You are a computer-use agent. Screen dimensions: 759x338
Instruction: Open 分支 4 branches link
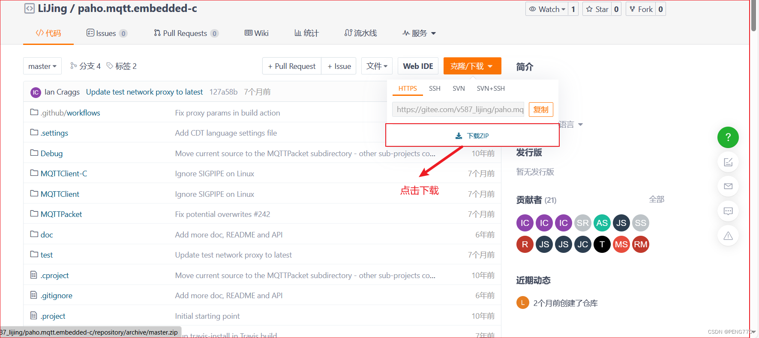tap(85, 66)
